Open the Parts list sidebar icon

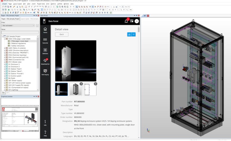tap(45, 40)
